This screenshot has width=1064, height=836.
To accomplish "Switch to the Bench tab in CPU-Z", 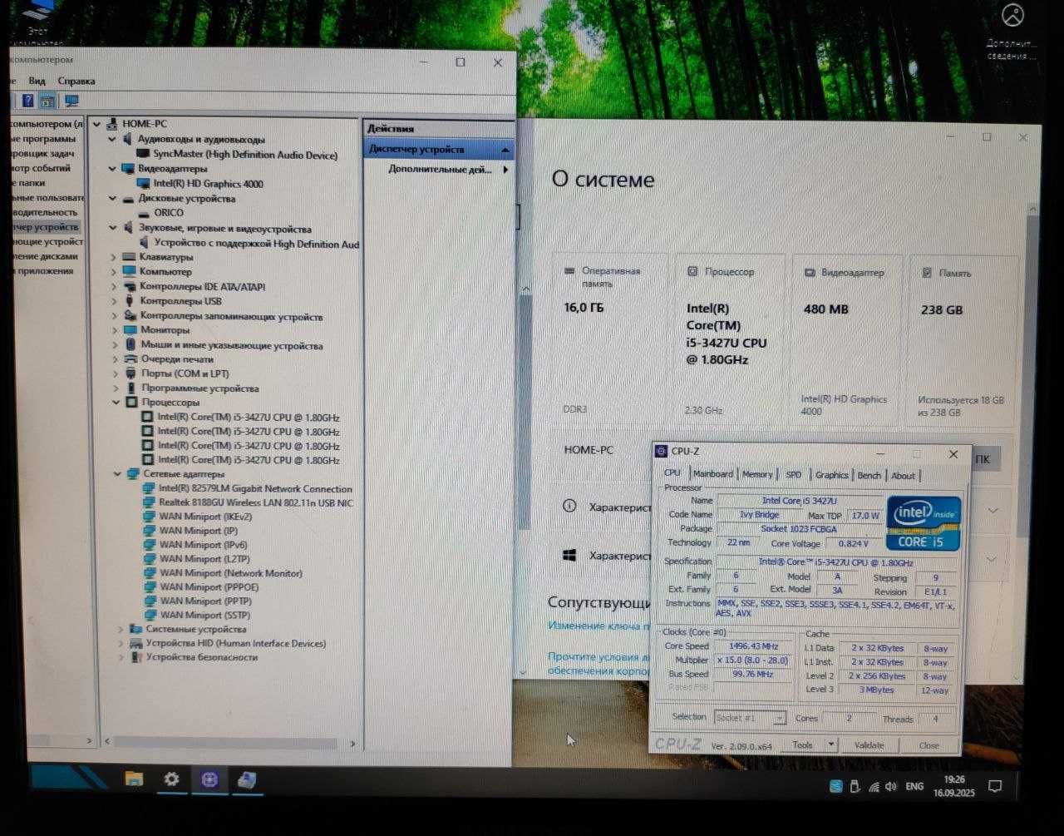I will 869,476.
